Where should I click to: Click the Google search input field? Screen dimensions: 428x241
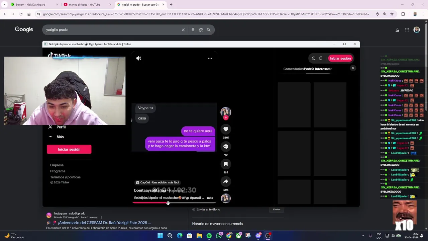(x=112, y=30)
